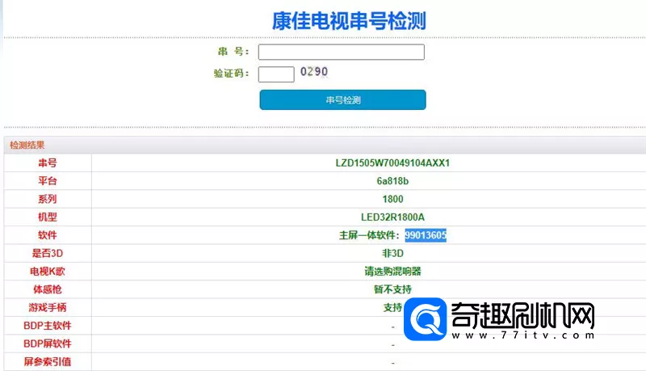Image resolution: width=646 pixels, height=371 pixels.
Task: Focus the 验证码 captcha input box
Action: 276,74
